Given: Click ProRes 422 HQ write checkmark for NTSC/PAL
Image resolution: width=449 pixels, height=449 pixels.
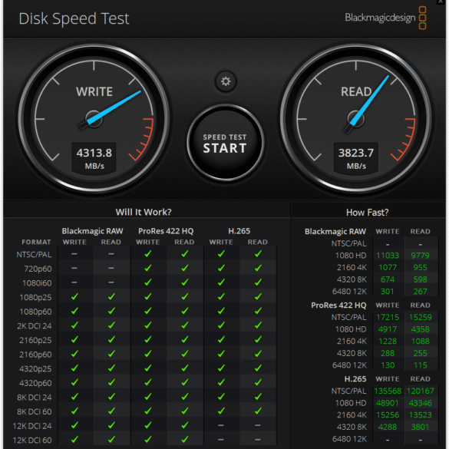Looking at the screenshot, I should click(x=148, y=254).
